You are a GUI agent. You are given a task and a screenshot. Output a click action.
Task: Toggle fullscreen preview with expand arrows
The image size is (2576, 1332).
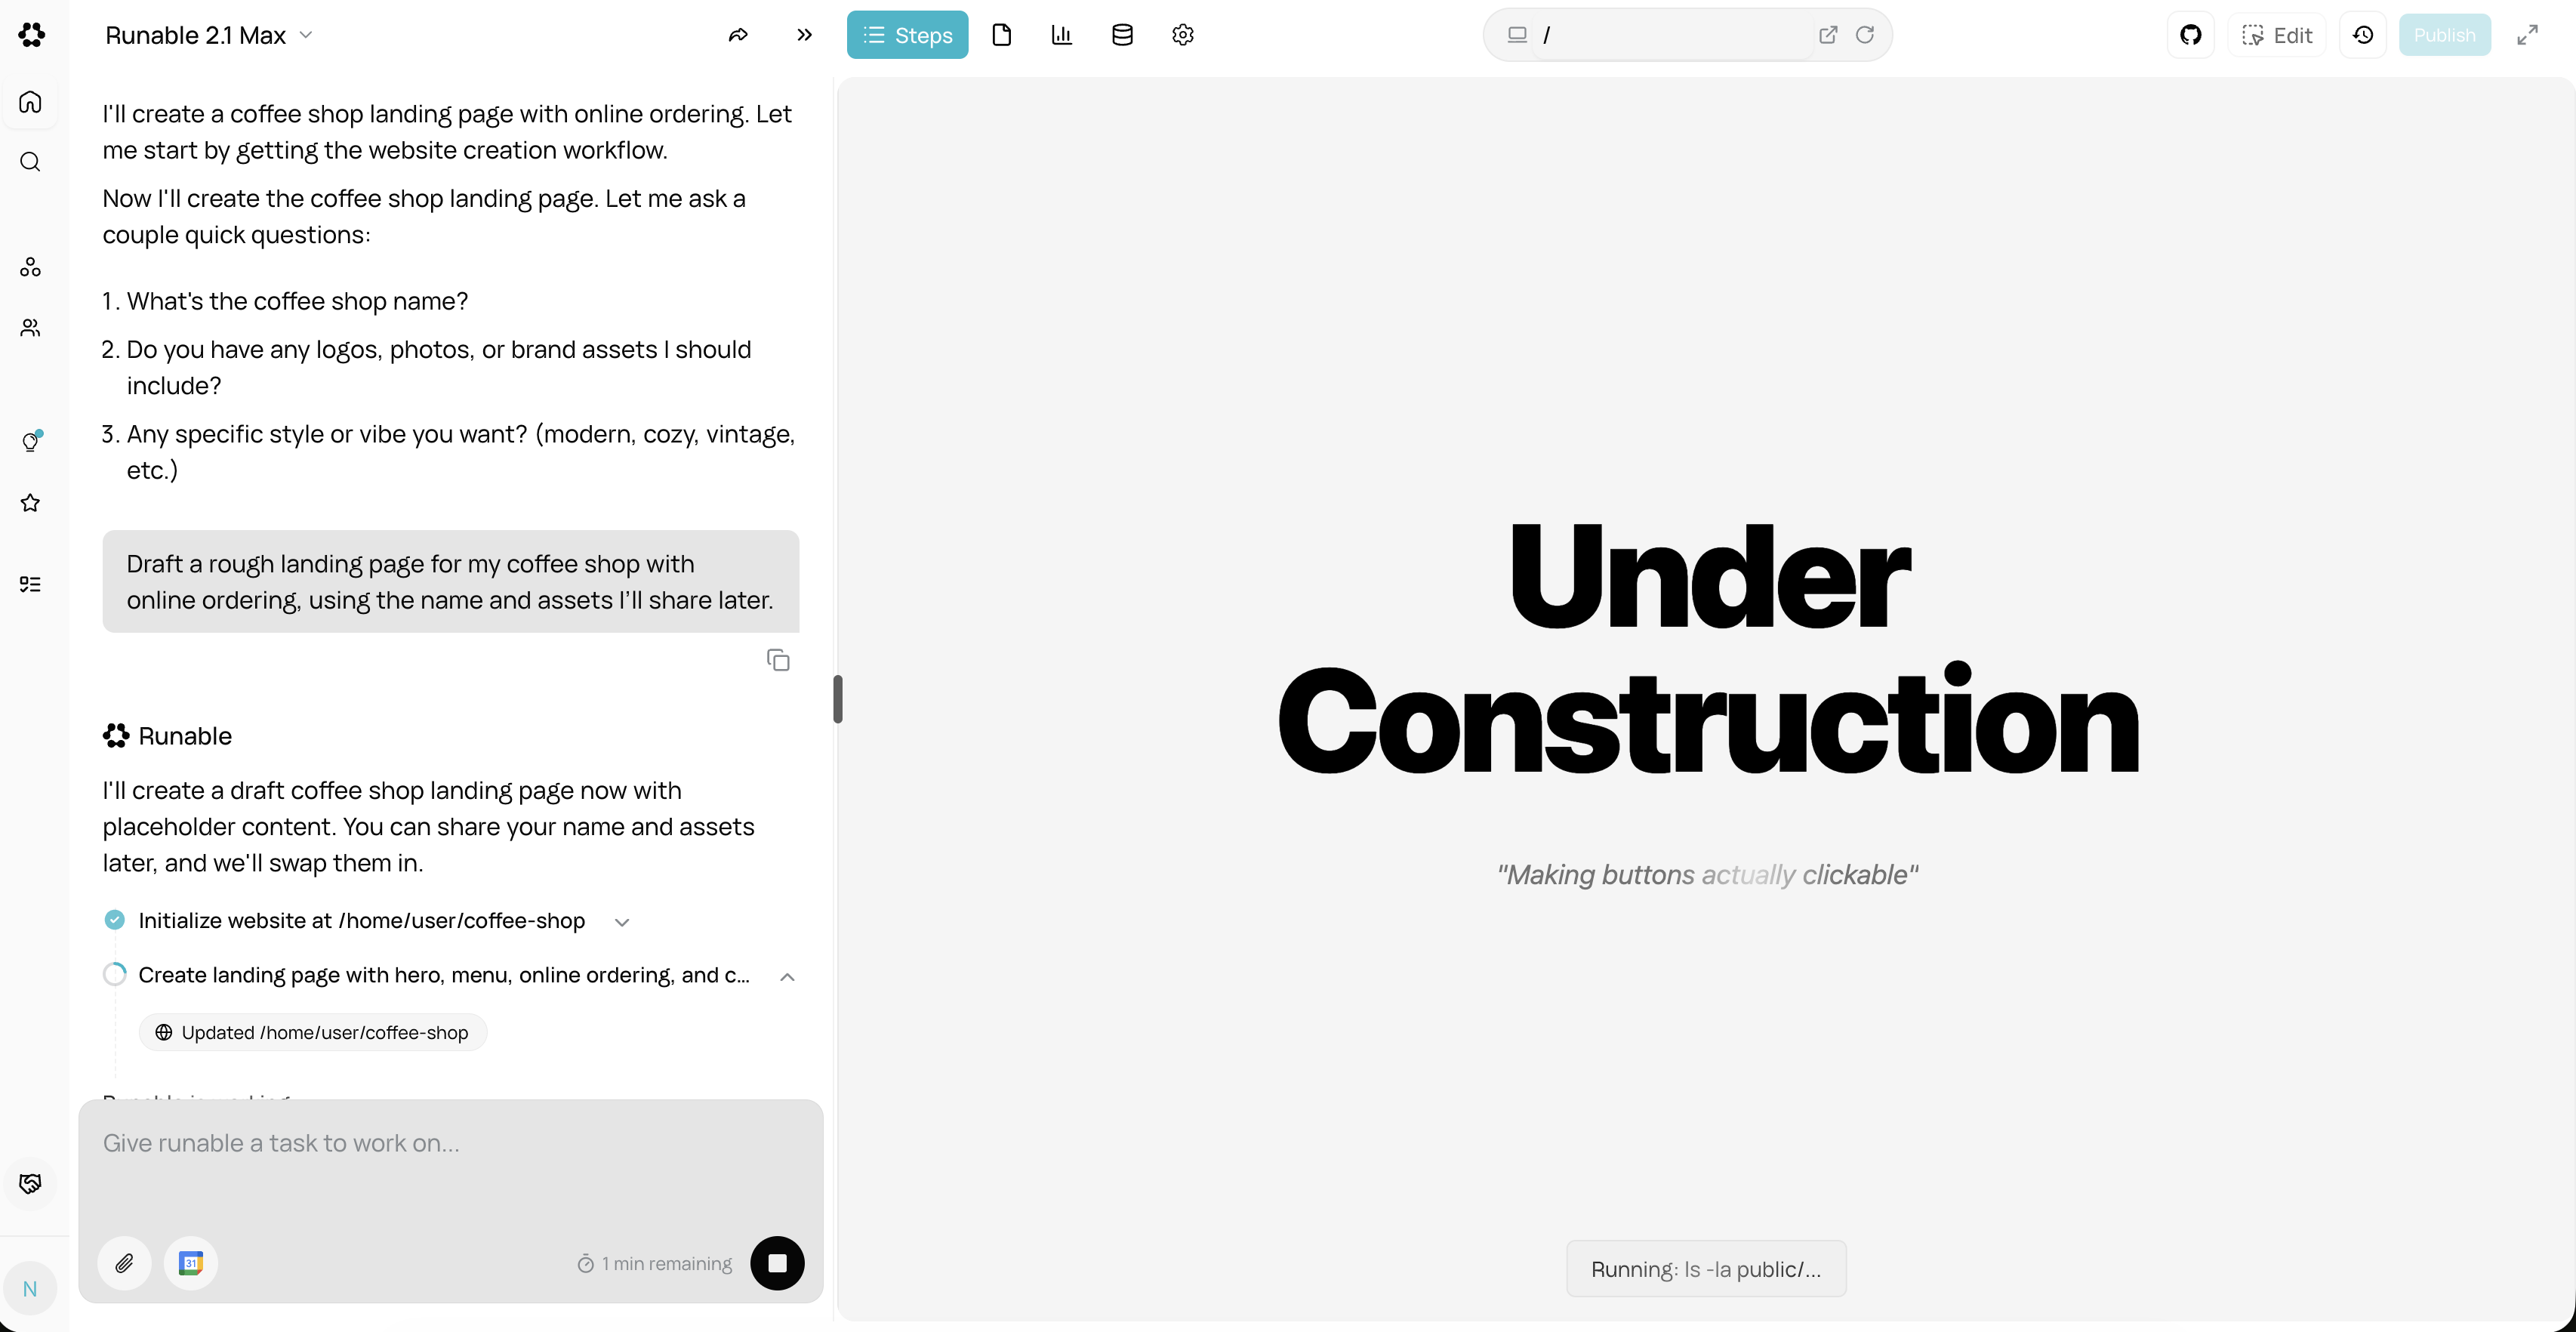point(2527,35)
